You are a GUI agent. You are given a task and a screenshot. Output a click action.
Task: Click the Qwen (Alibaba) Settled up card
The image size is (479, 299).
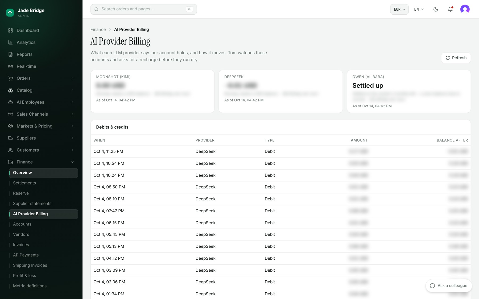(x=409, y=91)
